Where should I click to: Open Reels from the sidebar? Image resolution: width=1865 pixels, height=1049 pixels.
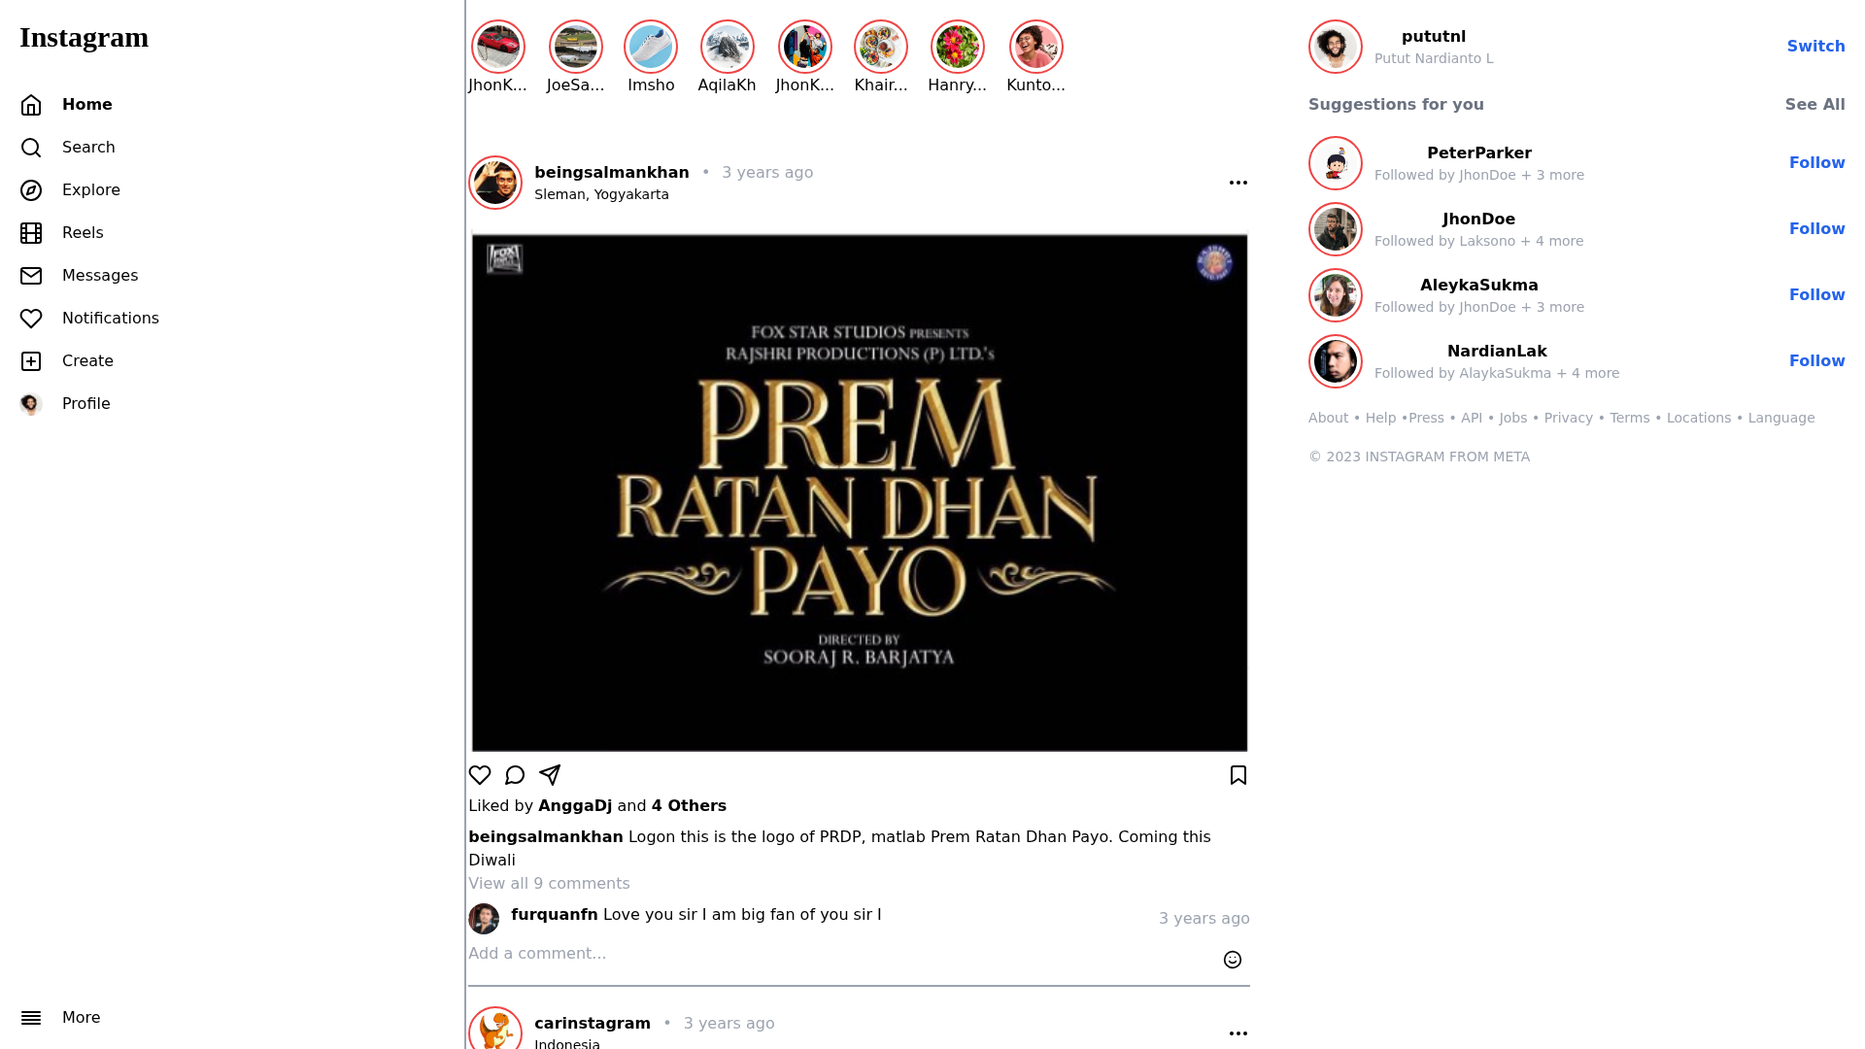pyautogui.click(x=83, y=233)
